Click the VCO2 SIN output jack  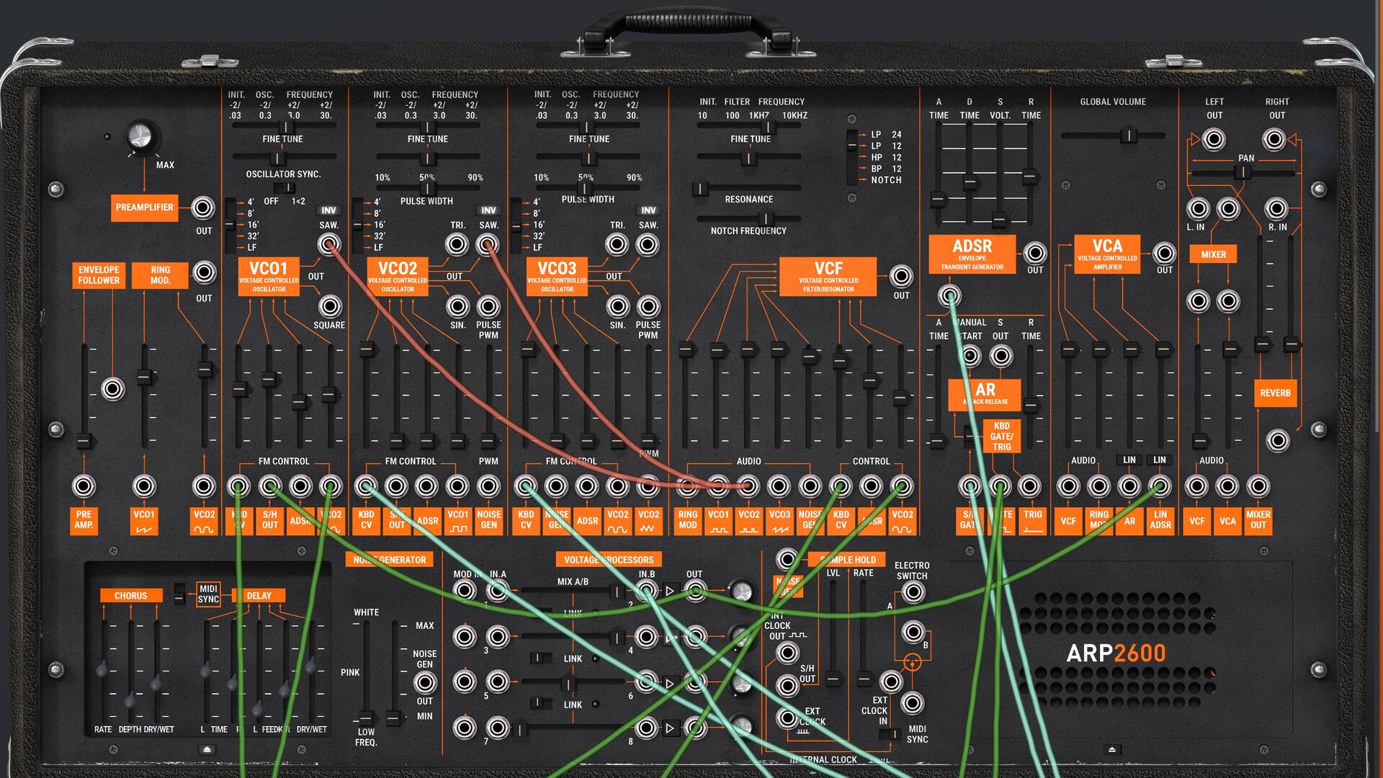tap(458, 306)
